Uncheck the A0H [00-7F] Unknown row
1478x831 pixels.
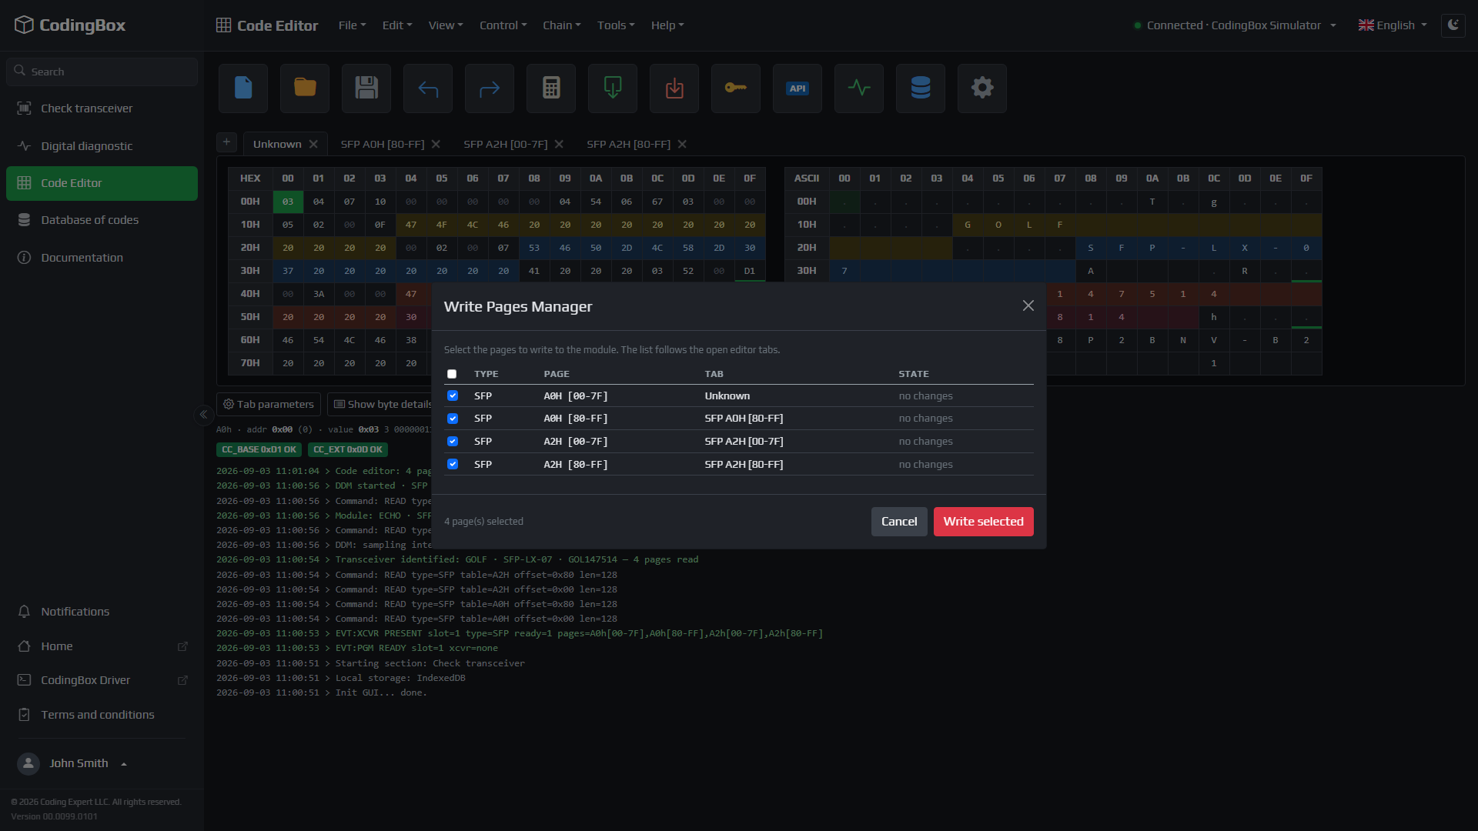click(x=453, y=395)
